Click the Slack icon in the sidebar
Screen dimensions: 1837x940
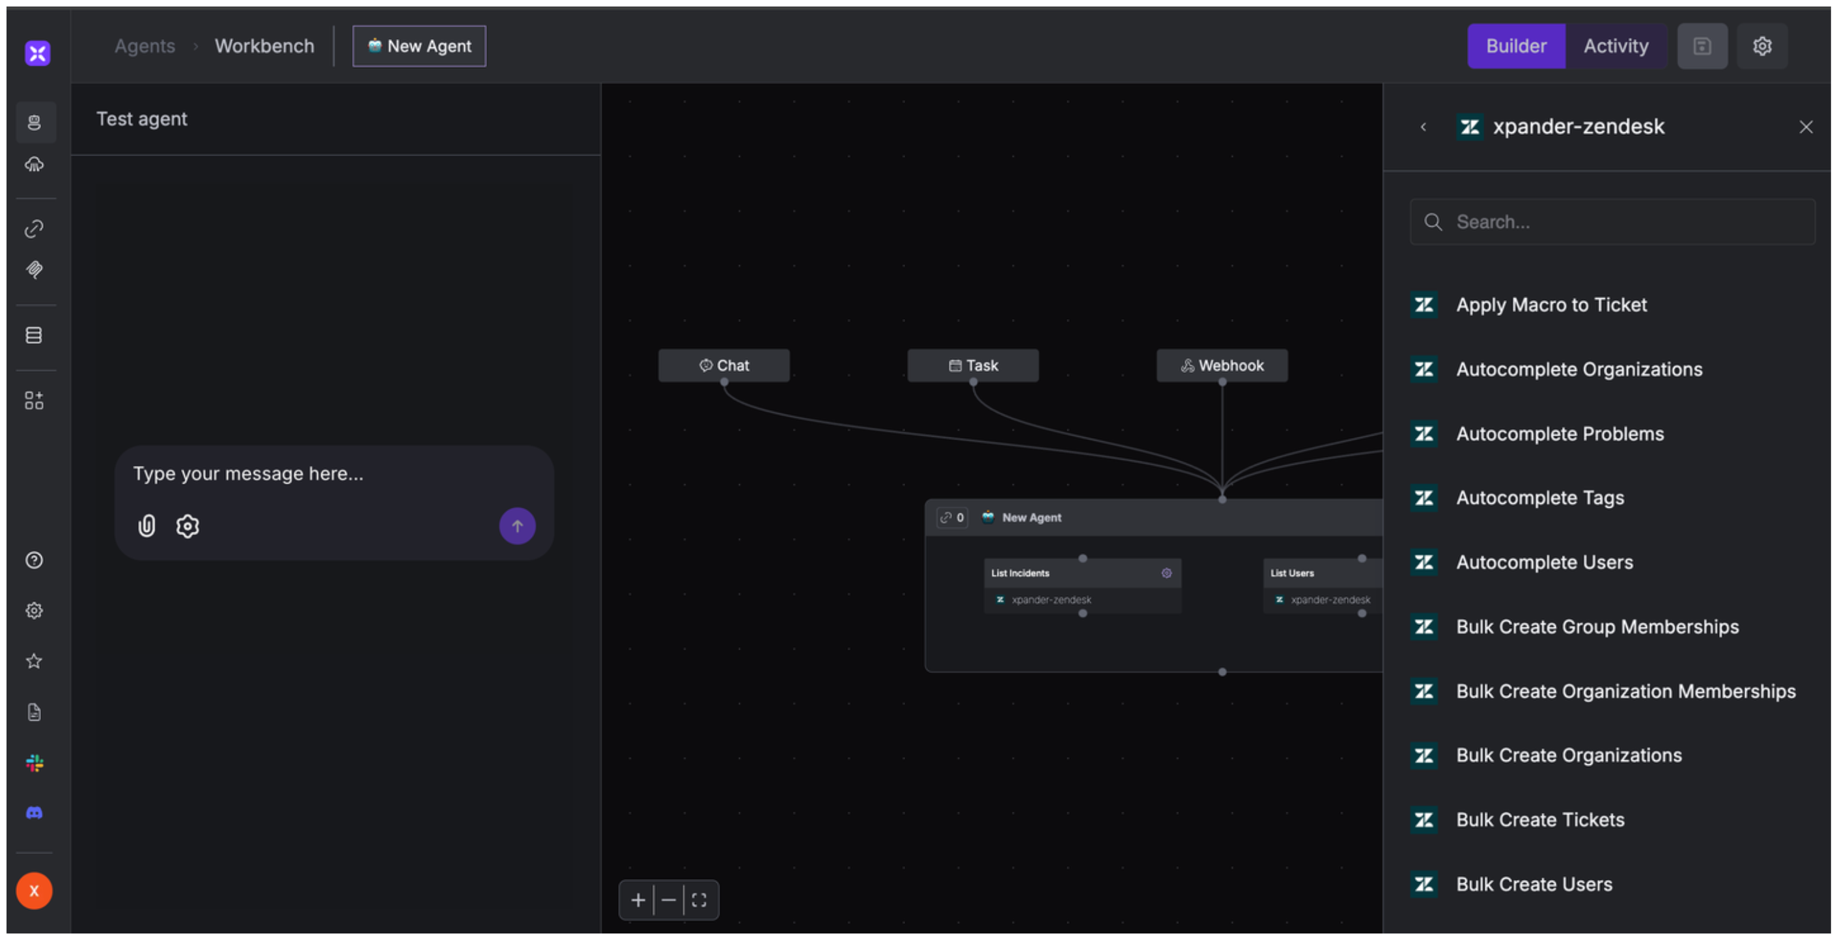pos(35,763)
